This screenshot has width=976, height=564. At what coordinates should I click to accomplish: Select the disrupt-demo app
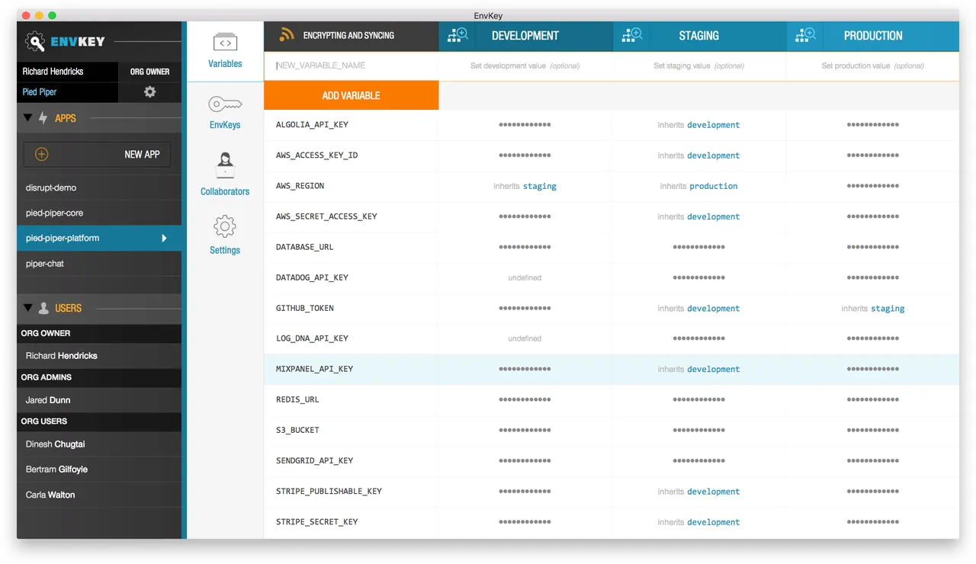point(99,187)
